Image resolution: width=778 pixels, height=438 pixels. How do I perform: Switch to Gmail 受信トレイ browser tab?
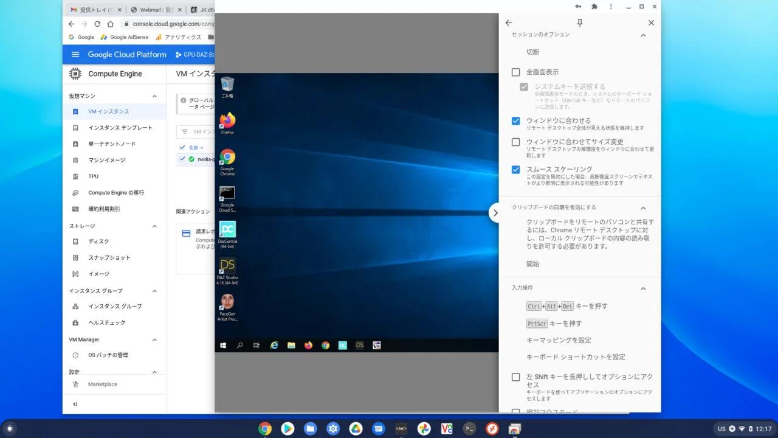94,10
